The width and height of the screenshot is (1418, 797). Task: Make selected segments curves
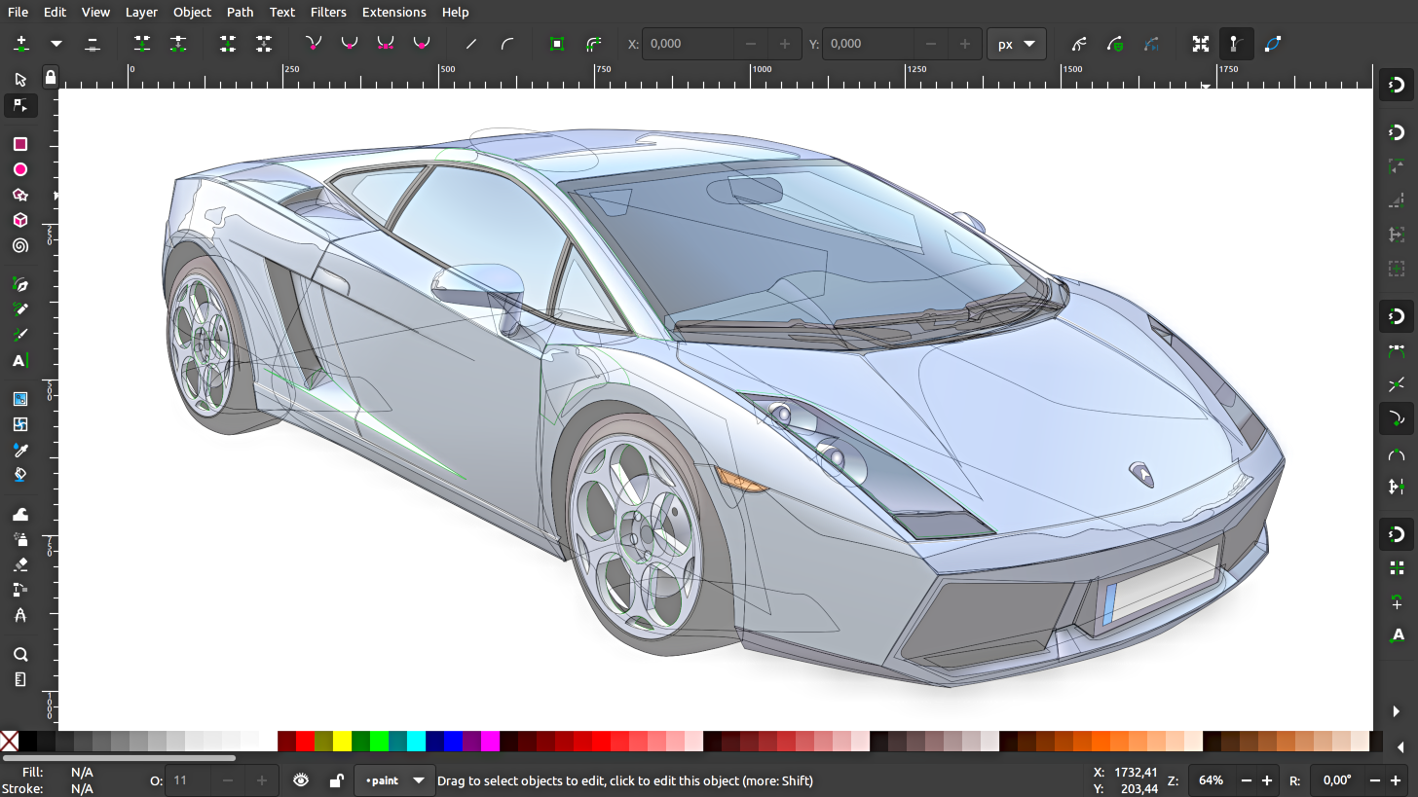(507, 44)
